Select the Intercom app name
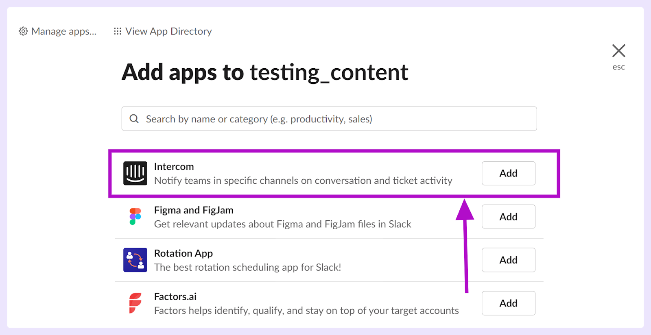651x335 pixels. point(174,167)
